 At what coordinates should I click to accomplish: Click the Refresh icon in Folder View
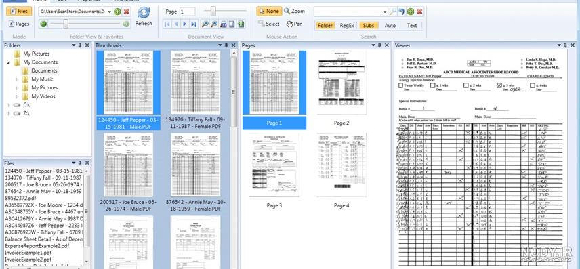point(144,13)
